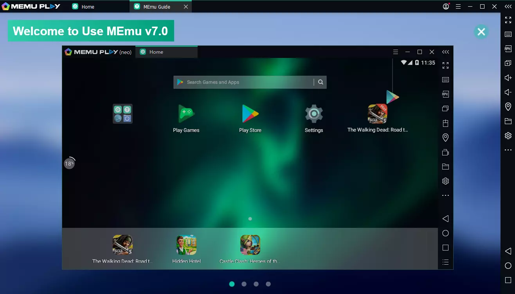Toggle fullscreen icon in the inner sidebar
The image size is (515, 294).
click(x=445, y=65)
